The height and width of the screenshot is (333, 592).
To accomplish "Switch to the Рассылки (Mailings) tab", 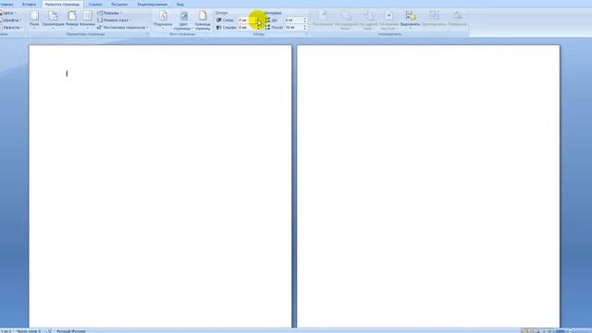I will pos(119,4).
